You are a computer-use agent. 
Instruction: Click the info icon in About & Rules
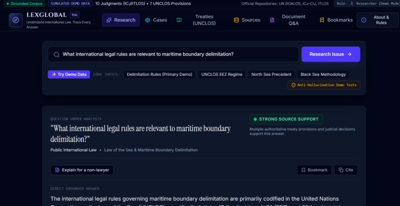click(364, 20)
